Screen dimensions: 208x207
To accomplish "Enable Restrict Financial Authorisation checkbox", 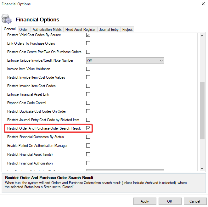I will [88, 163].
